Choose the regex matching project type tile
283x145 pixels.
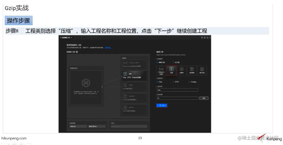tap(161, 71)
